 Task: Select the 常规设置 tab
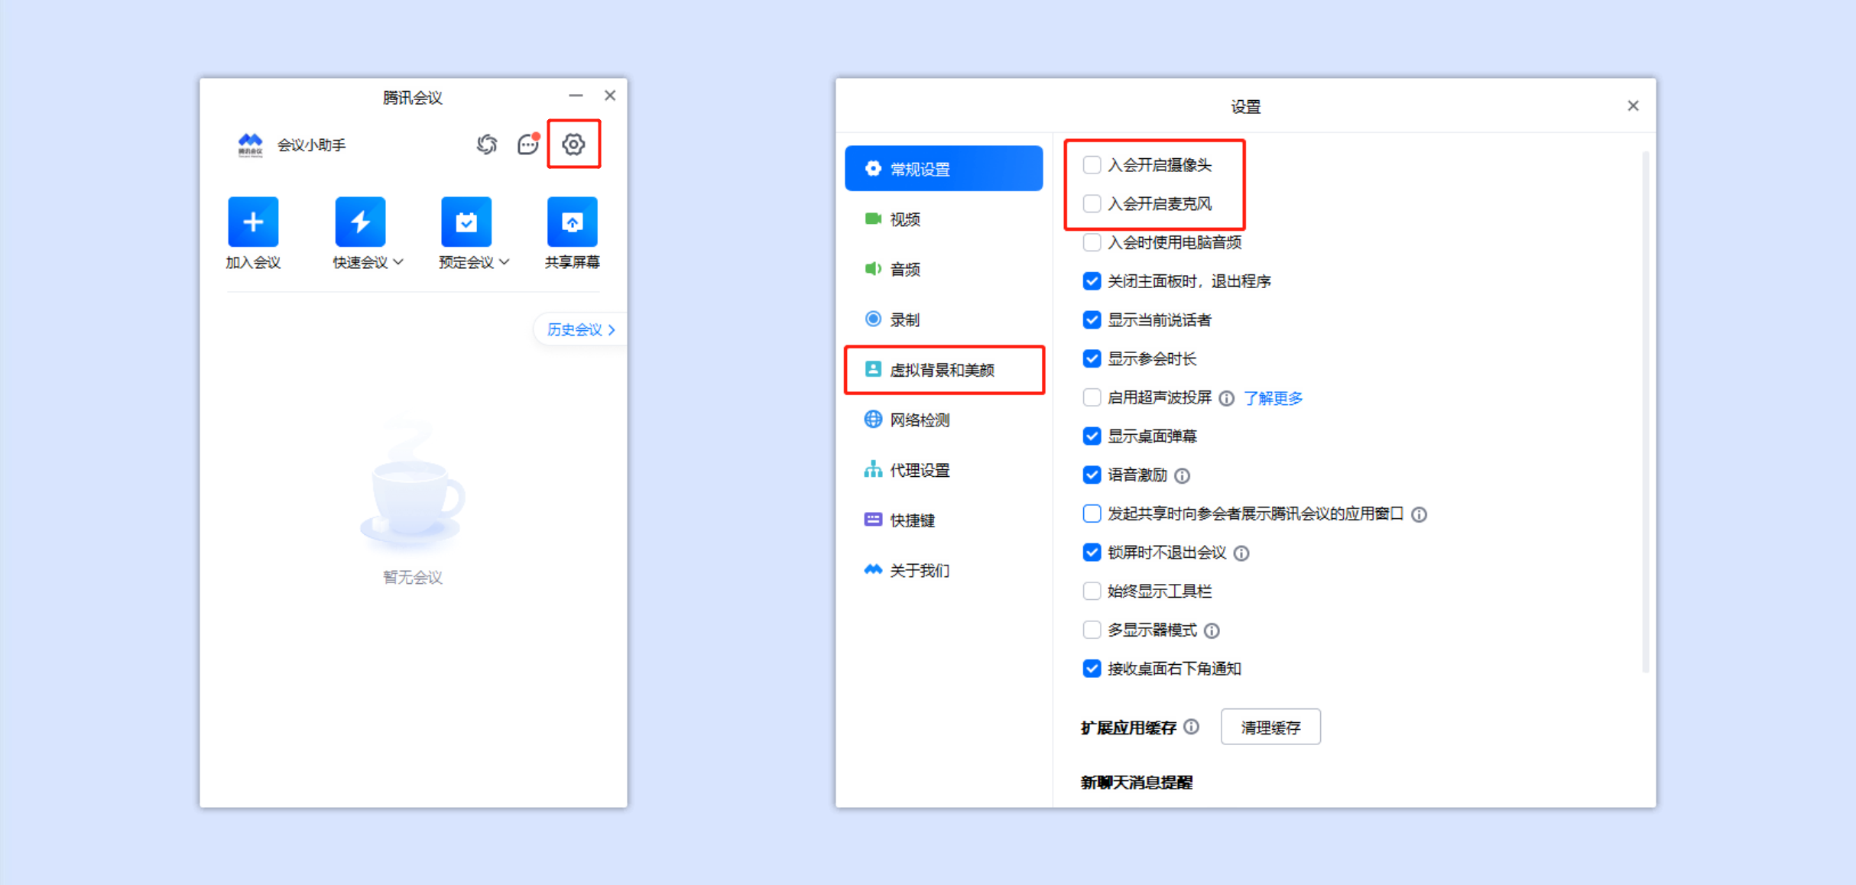943,169
